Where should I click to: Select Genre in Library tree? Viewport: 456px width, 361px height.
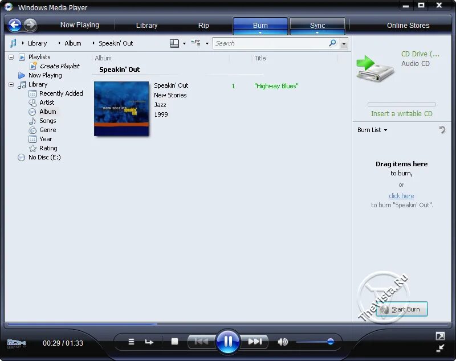pos(48,130)
